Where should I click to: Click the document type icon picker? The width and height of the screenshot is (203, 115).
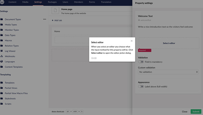[x=55, y=10]
